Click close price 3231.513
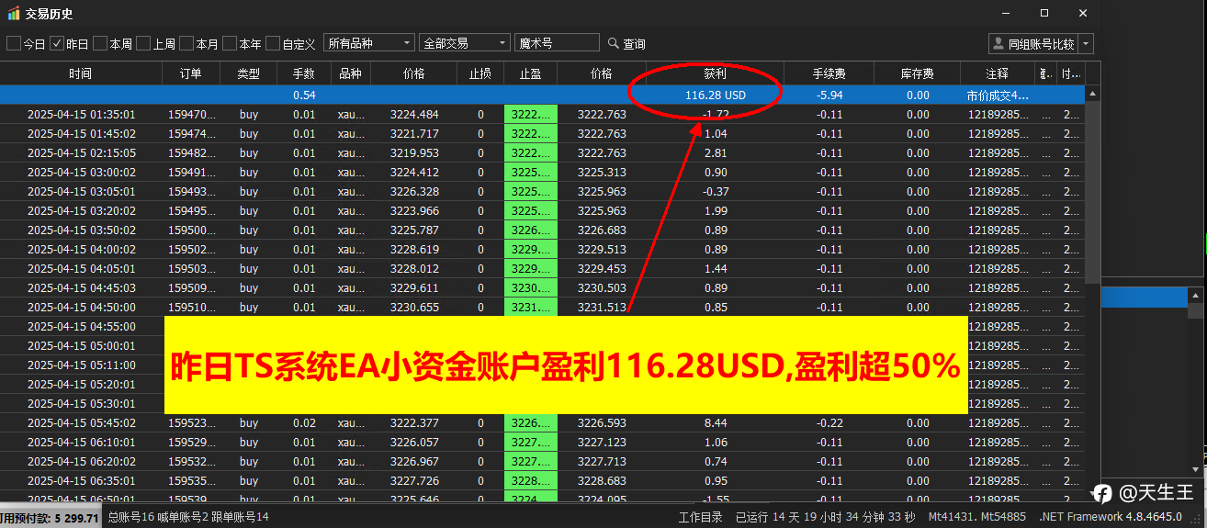The image size is (1207, 528). click(x=602, y=308)
